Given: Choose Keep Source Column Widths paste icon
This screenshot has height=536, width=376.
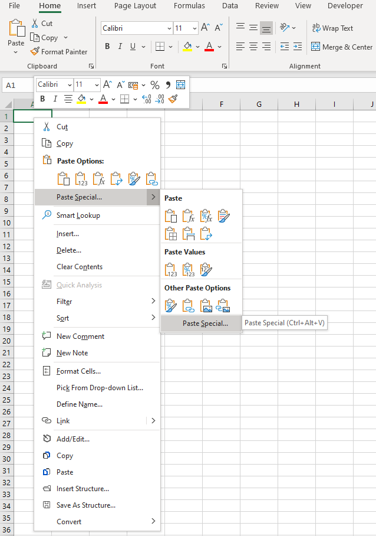Looking at the screenshot, I should pyautogui.click(x=188, y=234).
